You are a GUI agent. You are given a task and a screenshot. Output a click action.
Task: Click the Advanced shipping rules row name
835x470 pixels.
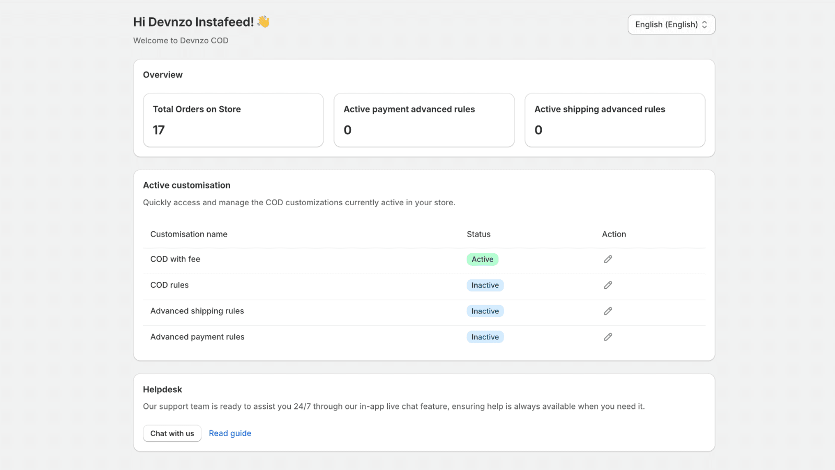(197, 311)
